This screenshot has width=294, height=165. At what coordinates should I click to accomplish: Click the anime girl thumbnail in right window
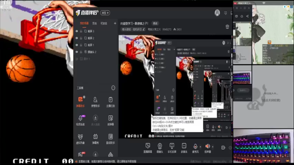coord(242,34)
